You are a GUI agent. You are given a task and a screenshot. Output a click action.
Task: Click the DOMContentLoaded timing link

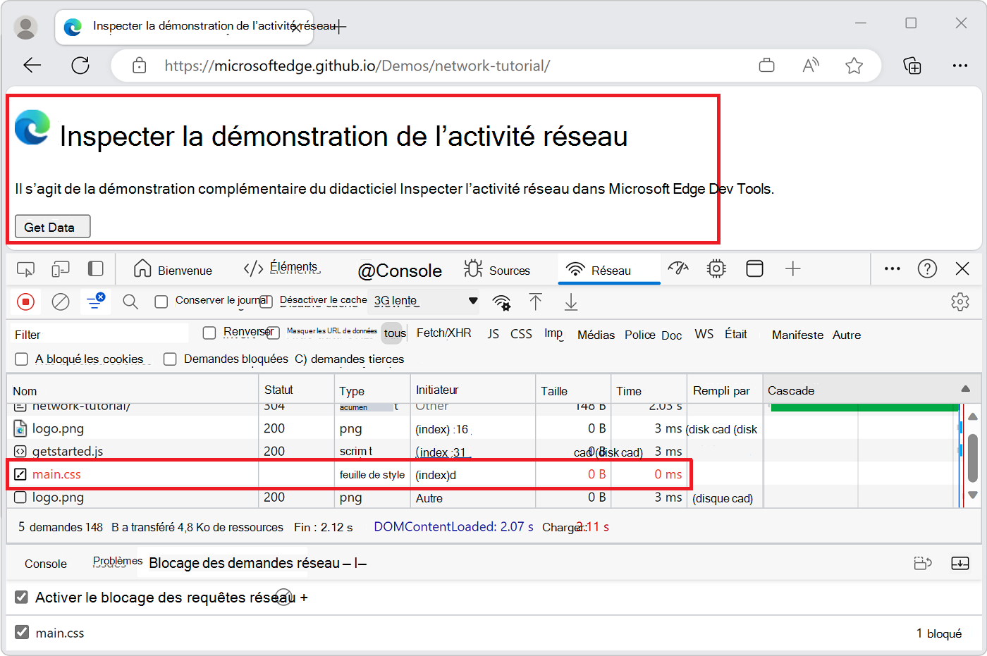pyautogui.click(x=454, y=526)
